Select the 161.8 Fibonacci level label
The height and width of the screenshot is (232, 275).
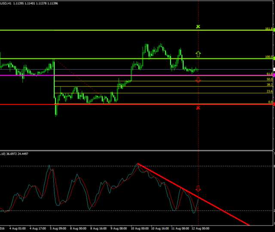269,29
